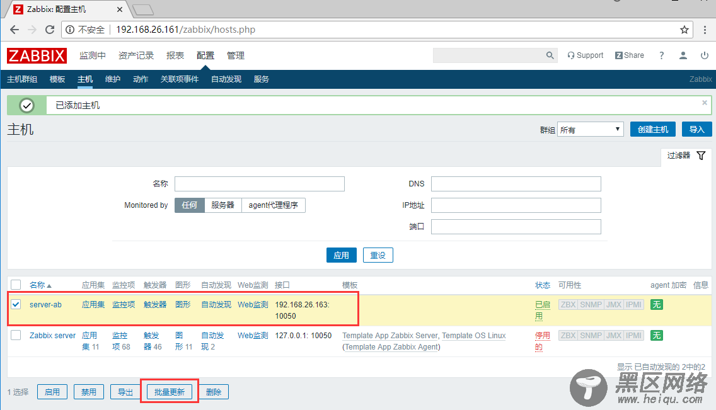The width and height of the screenshot is (716, 410).
Task: Go to the 维护 submenu
Action: coord(113,79)
